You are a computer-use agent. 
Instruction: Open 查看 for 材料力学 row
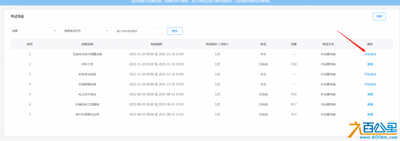click(x=370, y=64)
